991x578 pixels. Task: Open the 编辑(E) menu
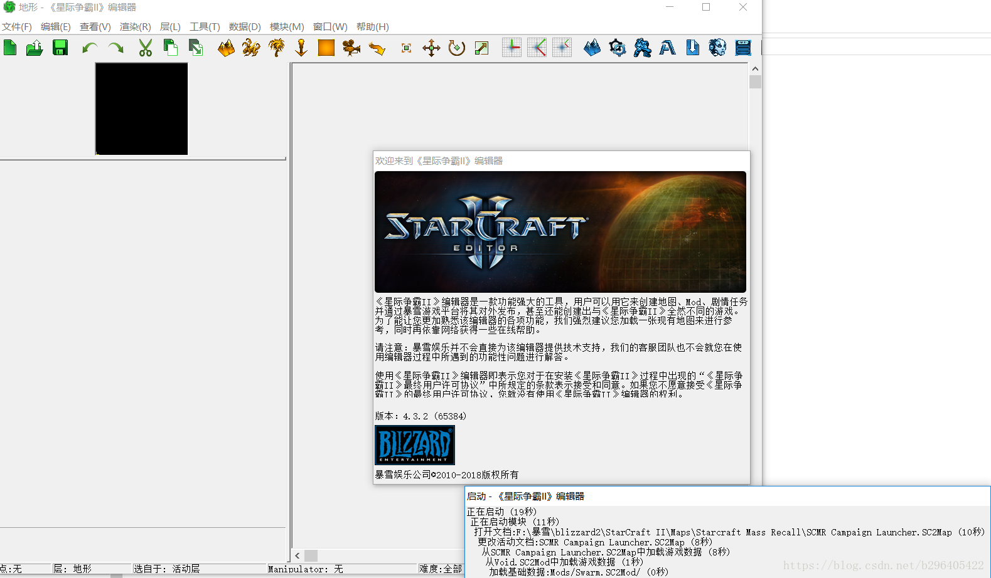56,27
